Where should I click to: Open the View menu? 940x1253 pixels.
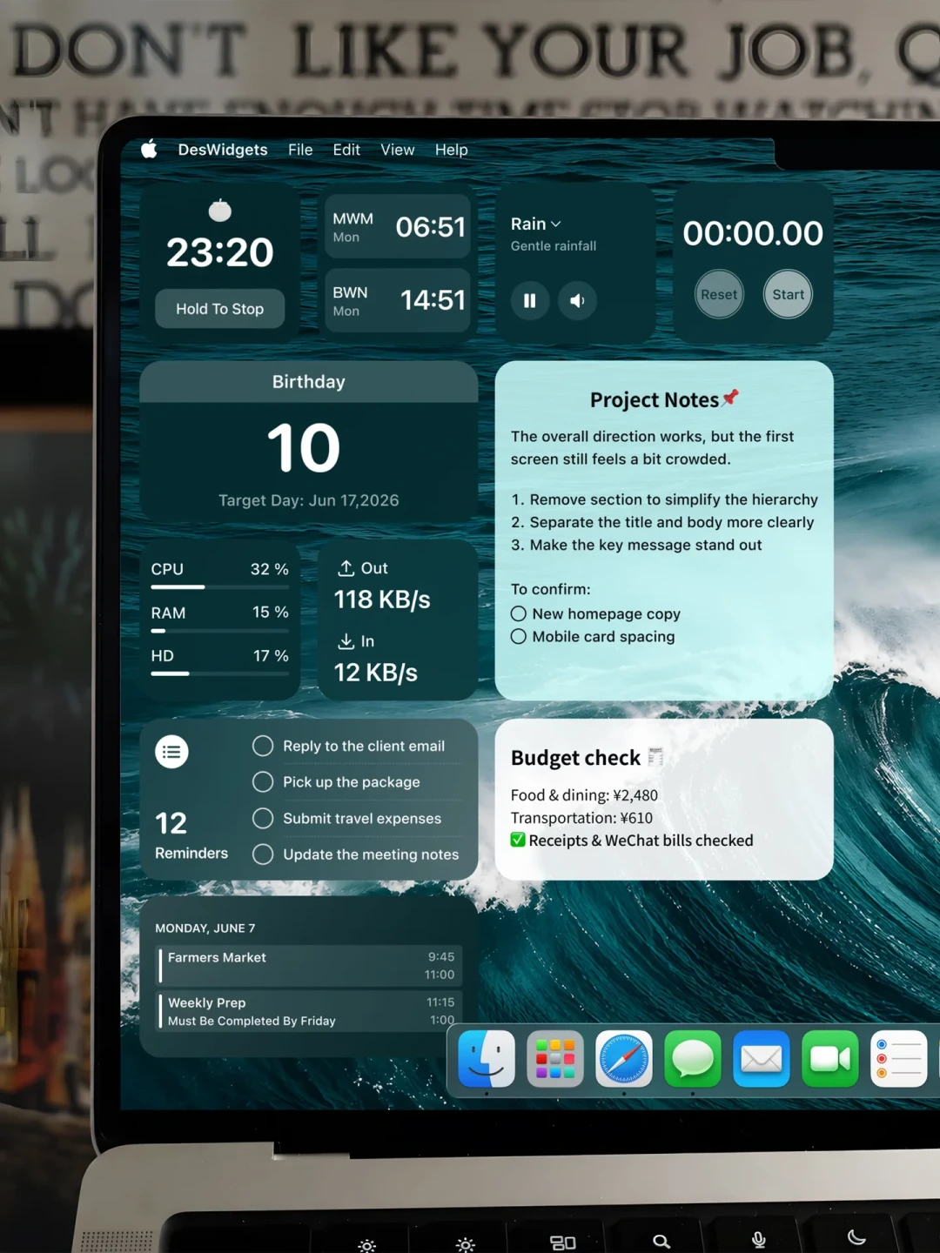coord(398,150)
